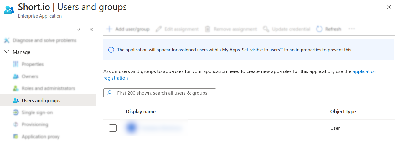This screenshot has width=397, height=142.
Task: Select Provisioning from sidebar
Action: coord(35,124)
